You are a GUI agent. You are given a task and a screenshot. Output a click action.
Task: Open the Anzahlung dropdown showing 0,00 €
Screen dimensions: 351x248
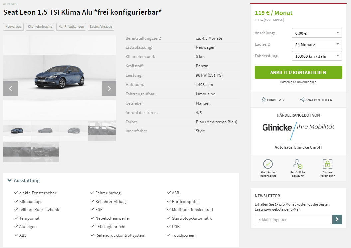(317, 33)
